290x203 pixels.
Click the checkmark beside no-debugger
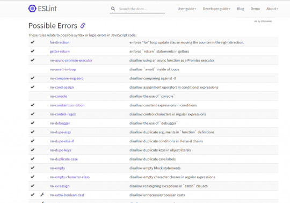(33, 123)
